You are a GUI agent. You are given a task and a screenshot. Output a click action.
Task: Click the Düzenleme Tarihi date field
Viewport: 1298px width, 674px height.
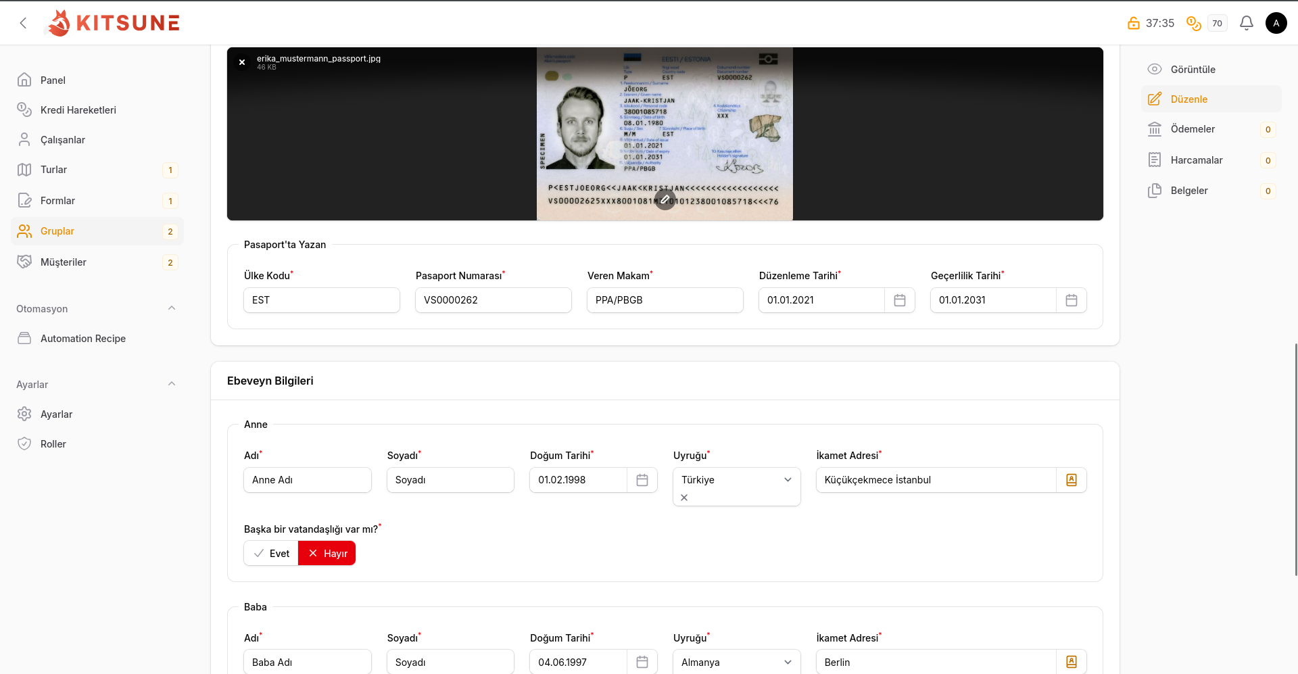coord(821,300)
